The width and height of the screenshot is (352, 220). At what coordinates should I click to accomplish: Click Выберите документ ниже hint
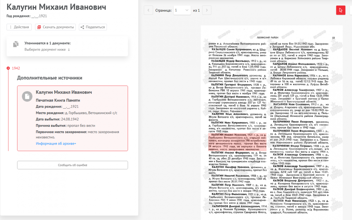(47, 50)
